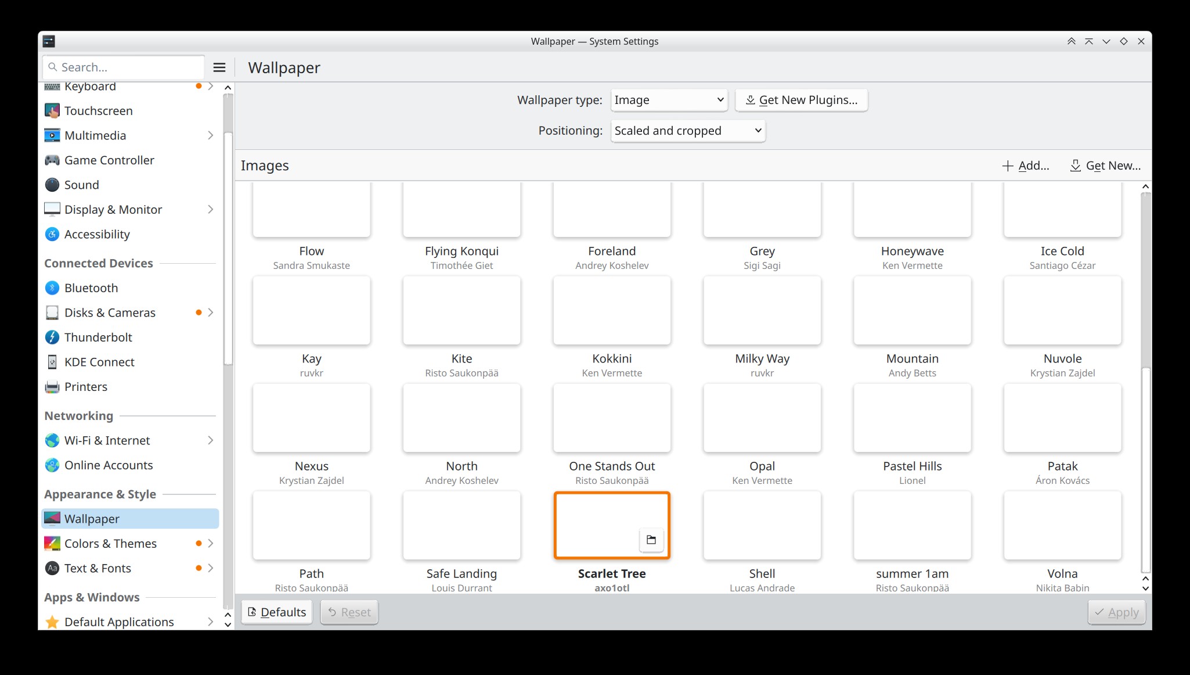This screenshot has width=1190, height=675.
Task: Expand the Colors & Themes chevron
Action: click(x=210, y=543)
